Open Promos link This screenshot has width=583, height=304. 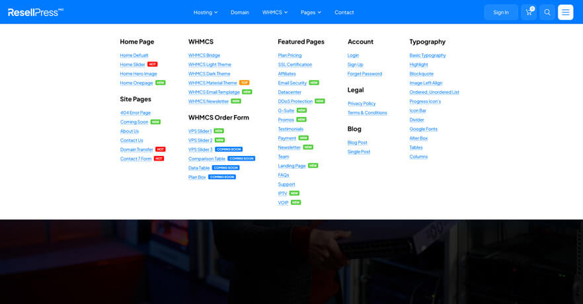(x=286, y=120)
